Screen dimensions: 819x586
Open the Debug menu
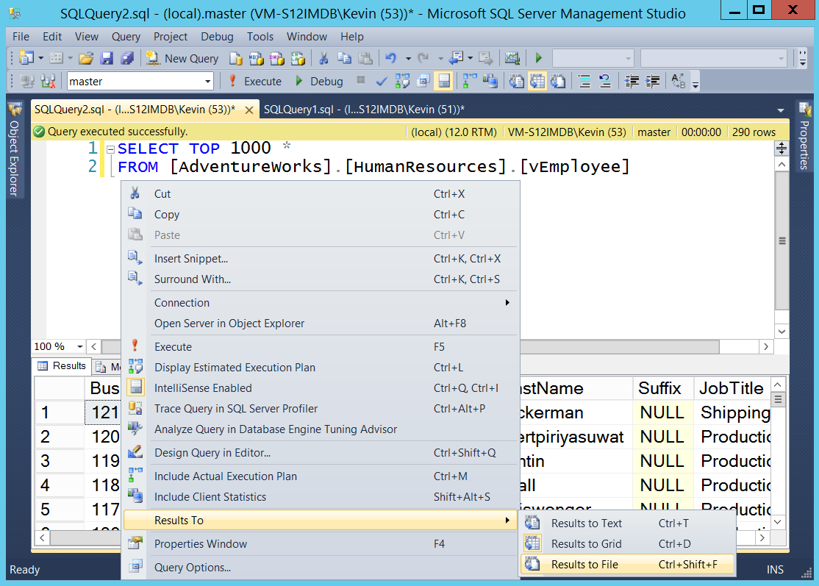(x=218, y=37)
